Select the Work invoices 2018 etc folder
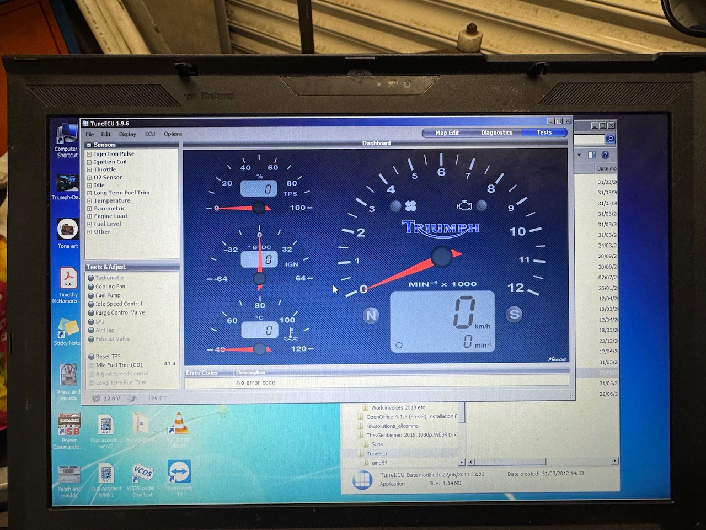The width and height of the screenshot is (706, 530). tap(398, 407)
